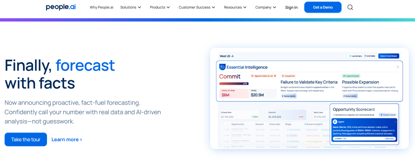This screenshot has height=159, width=415.
Task: Click the people.ai logo
Action: click(61, 7)
